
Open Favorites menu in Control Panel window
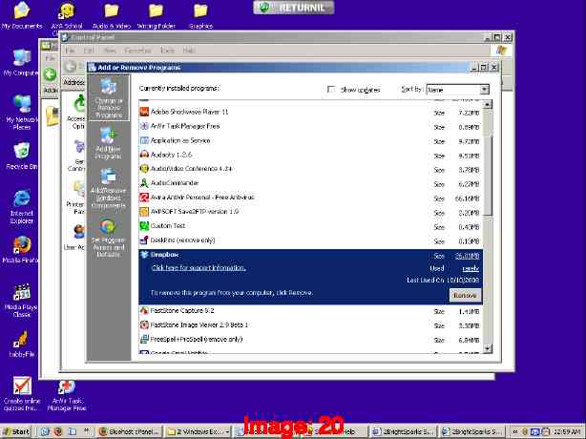click(x=137, y=50)
